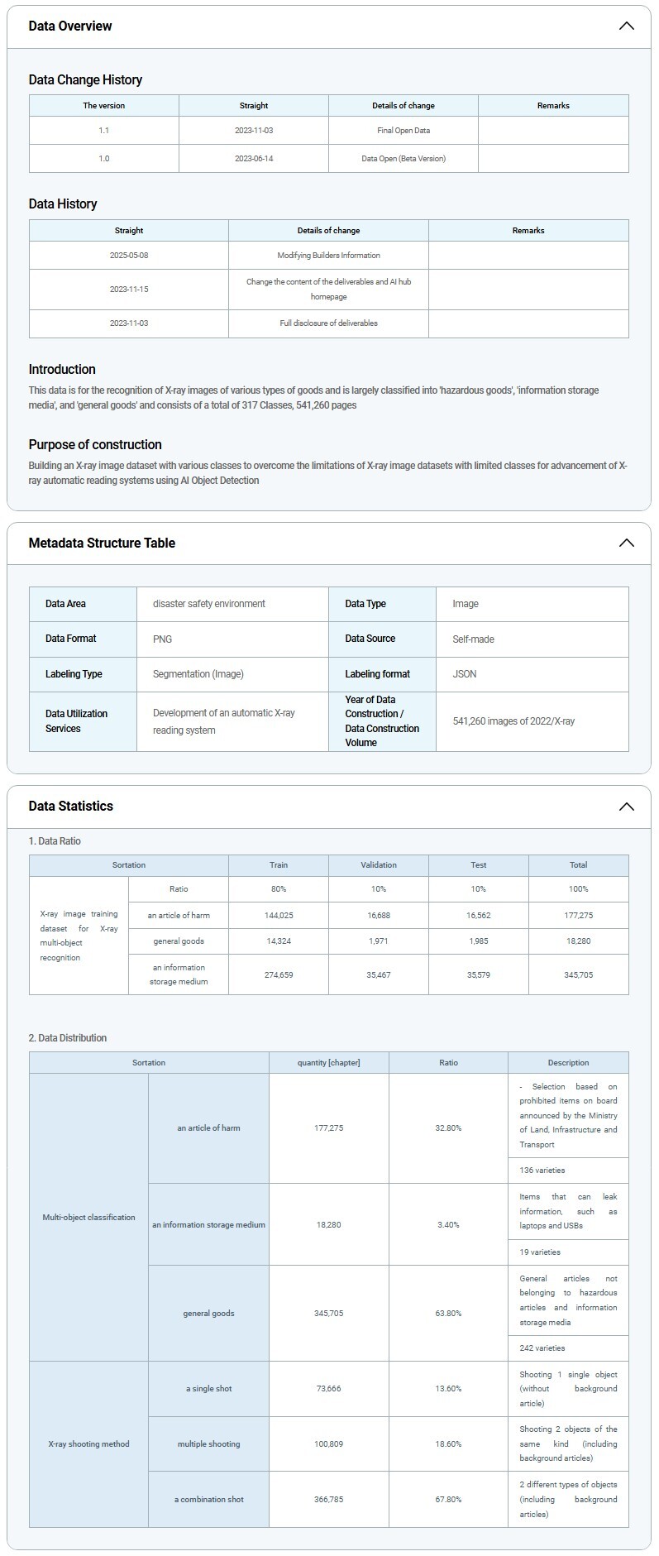Screen dimensions: 659x1556
Task: Select the Validation column header
Action: [x=379, y=865]
